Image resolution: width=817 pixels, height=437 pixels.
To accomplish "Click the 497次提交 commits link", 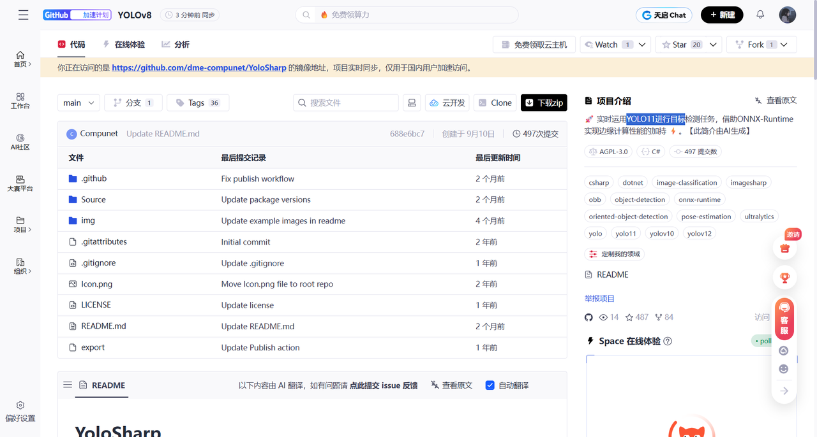I will coord(536,134).
